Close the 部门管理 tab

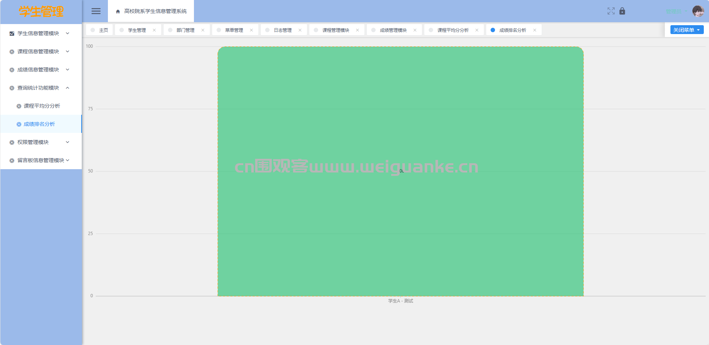(203, 30)
